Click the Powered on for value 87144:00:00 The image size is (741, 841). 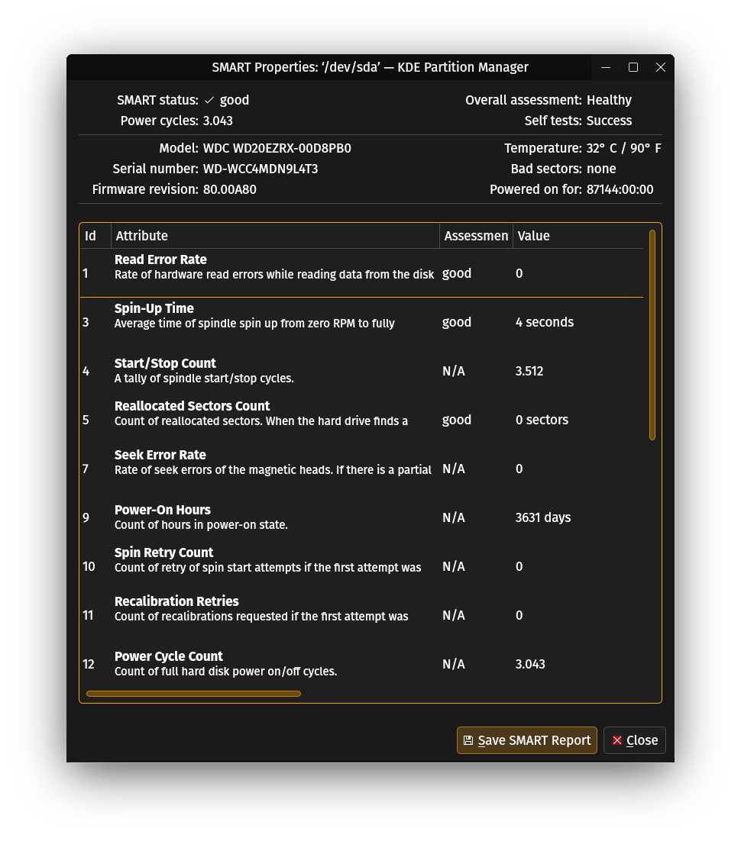pyautogui.click(x=620, y=189)
